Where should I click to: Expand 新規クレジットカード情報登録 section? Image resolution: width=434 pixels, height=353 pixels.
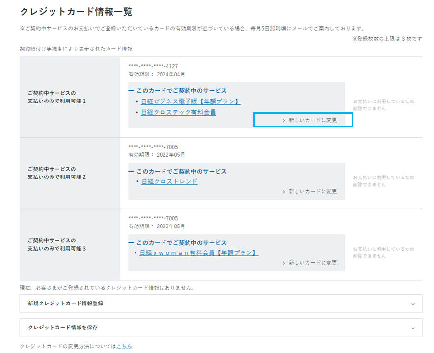tap(220, 303)
